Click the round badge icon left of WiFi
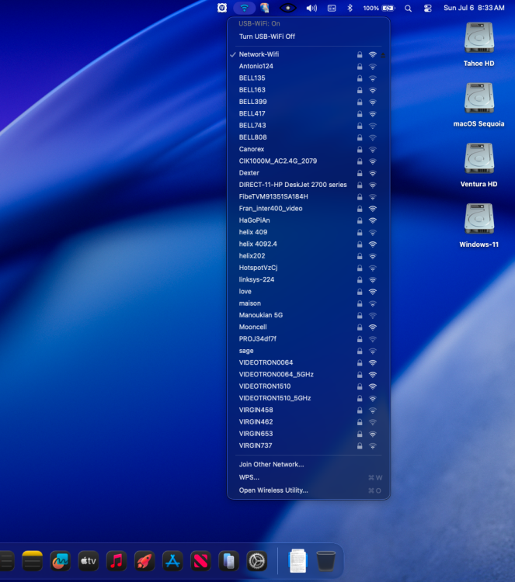The height and width of the screenshot is (582, 515). point(222,8)
